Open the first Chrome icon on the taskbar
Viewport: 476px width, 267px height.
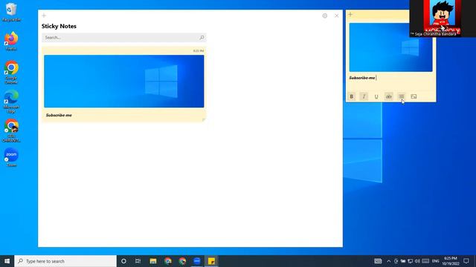167,261
